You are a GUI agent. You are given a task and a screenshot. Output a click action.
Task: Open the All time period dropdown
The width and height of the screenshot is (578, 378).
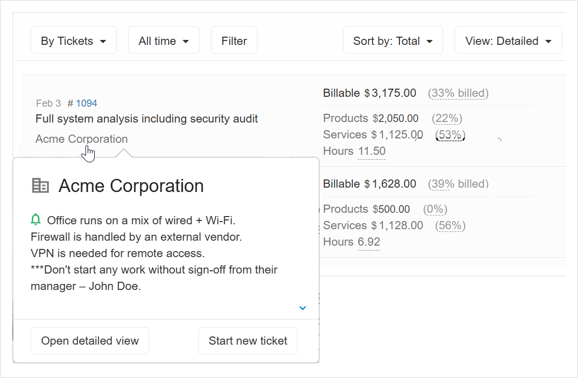click(164, 40)
